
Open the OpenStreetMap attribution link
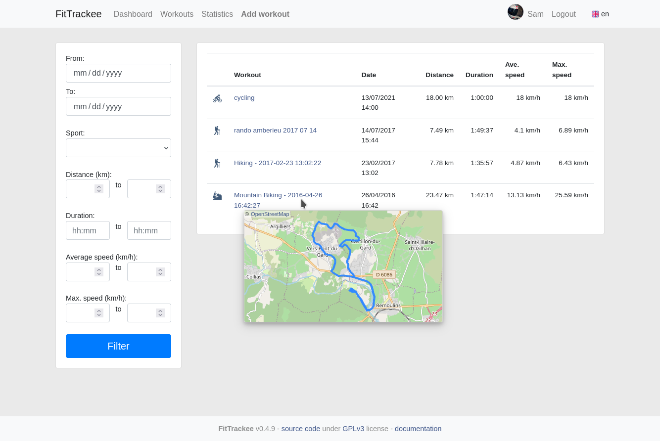tap(270, 215)
